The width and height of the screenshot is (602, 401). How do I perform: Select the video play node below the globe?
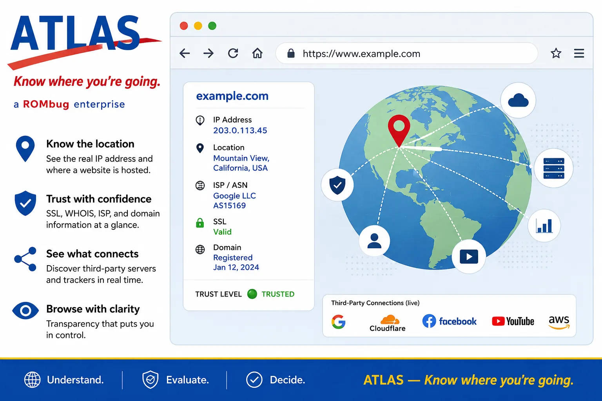coord(469,257)
